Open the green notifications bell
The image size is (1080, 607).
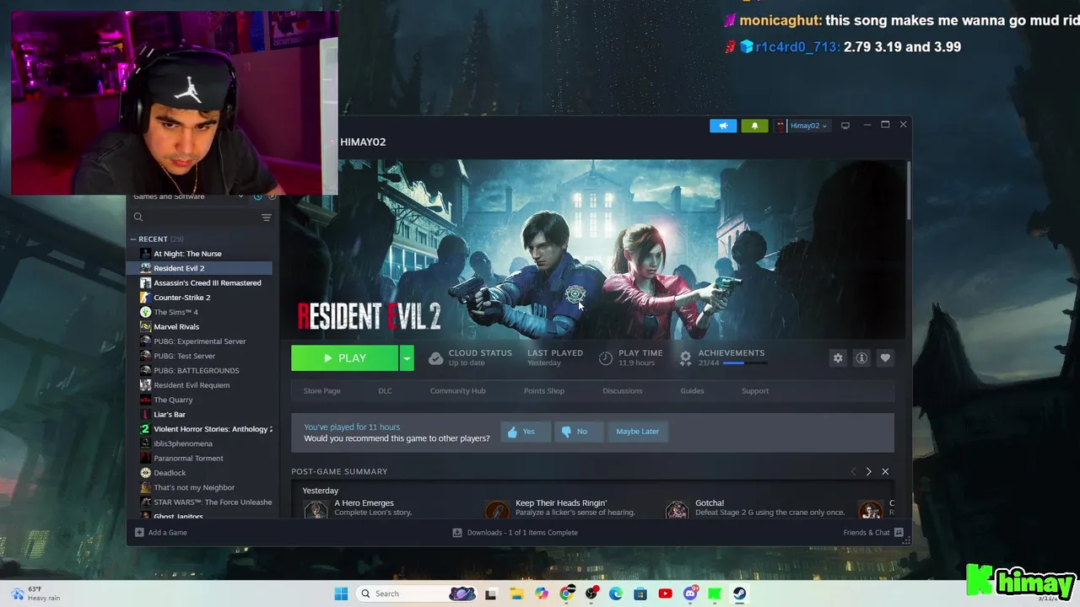tap(754, 126)
